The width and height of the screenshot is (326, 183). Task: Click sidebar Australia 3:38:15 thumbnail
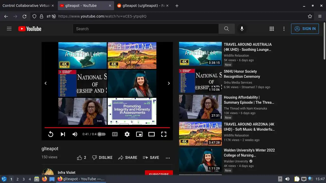[x=200, y=54]
